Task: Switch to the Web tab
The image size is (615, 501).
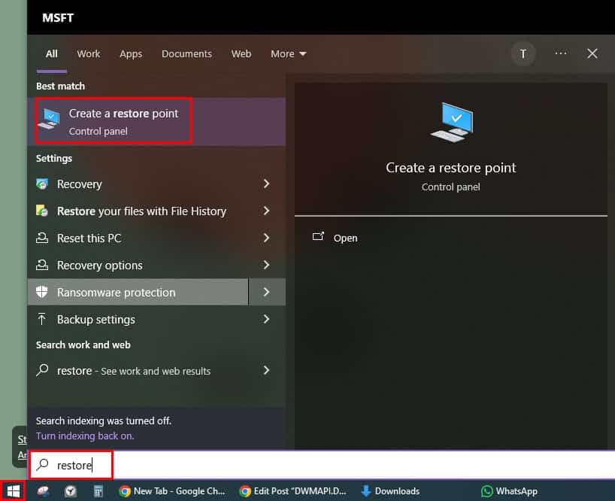Action: [x=241, y=54]
